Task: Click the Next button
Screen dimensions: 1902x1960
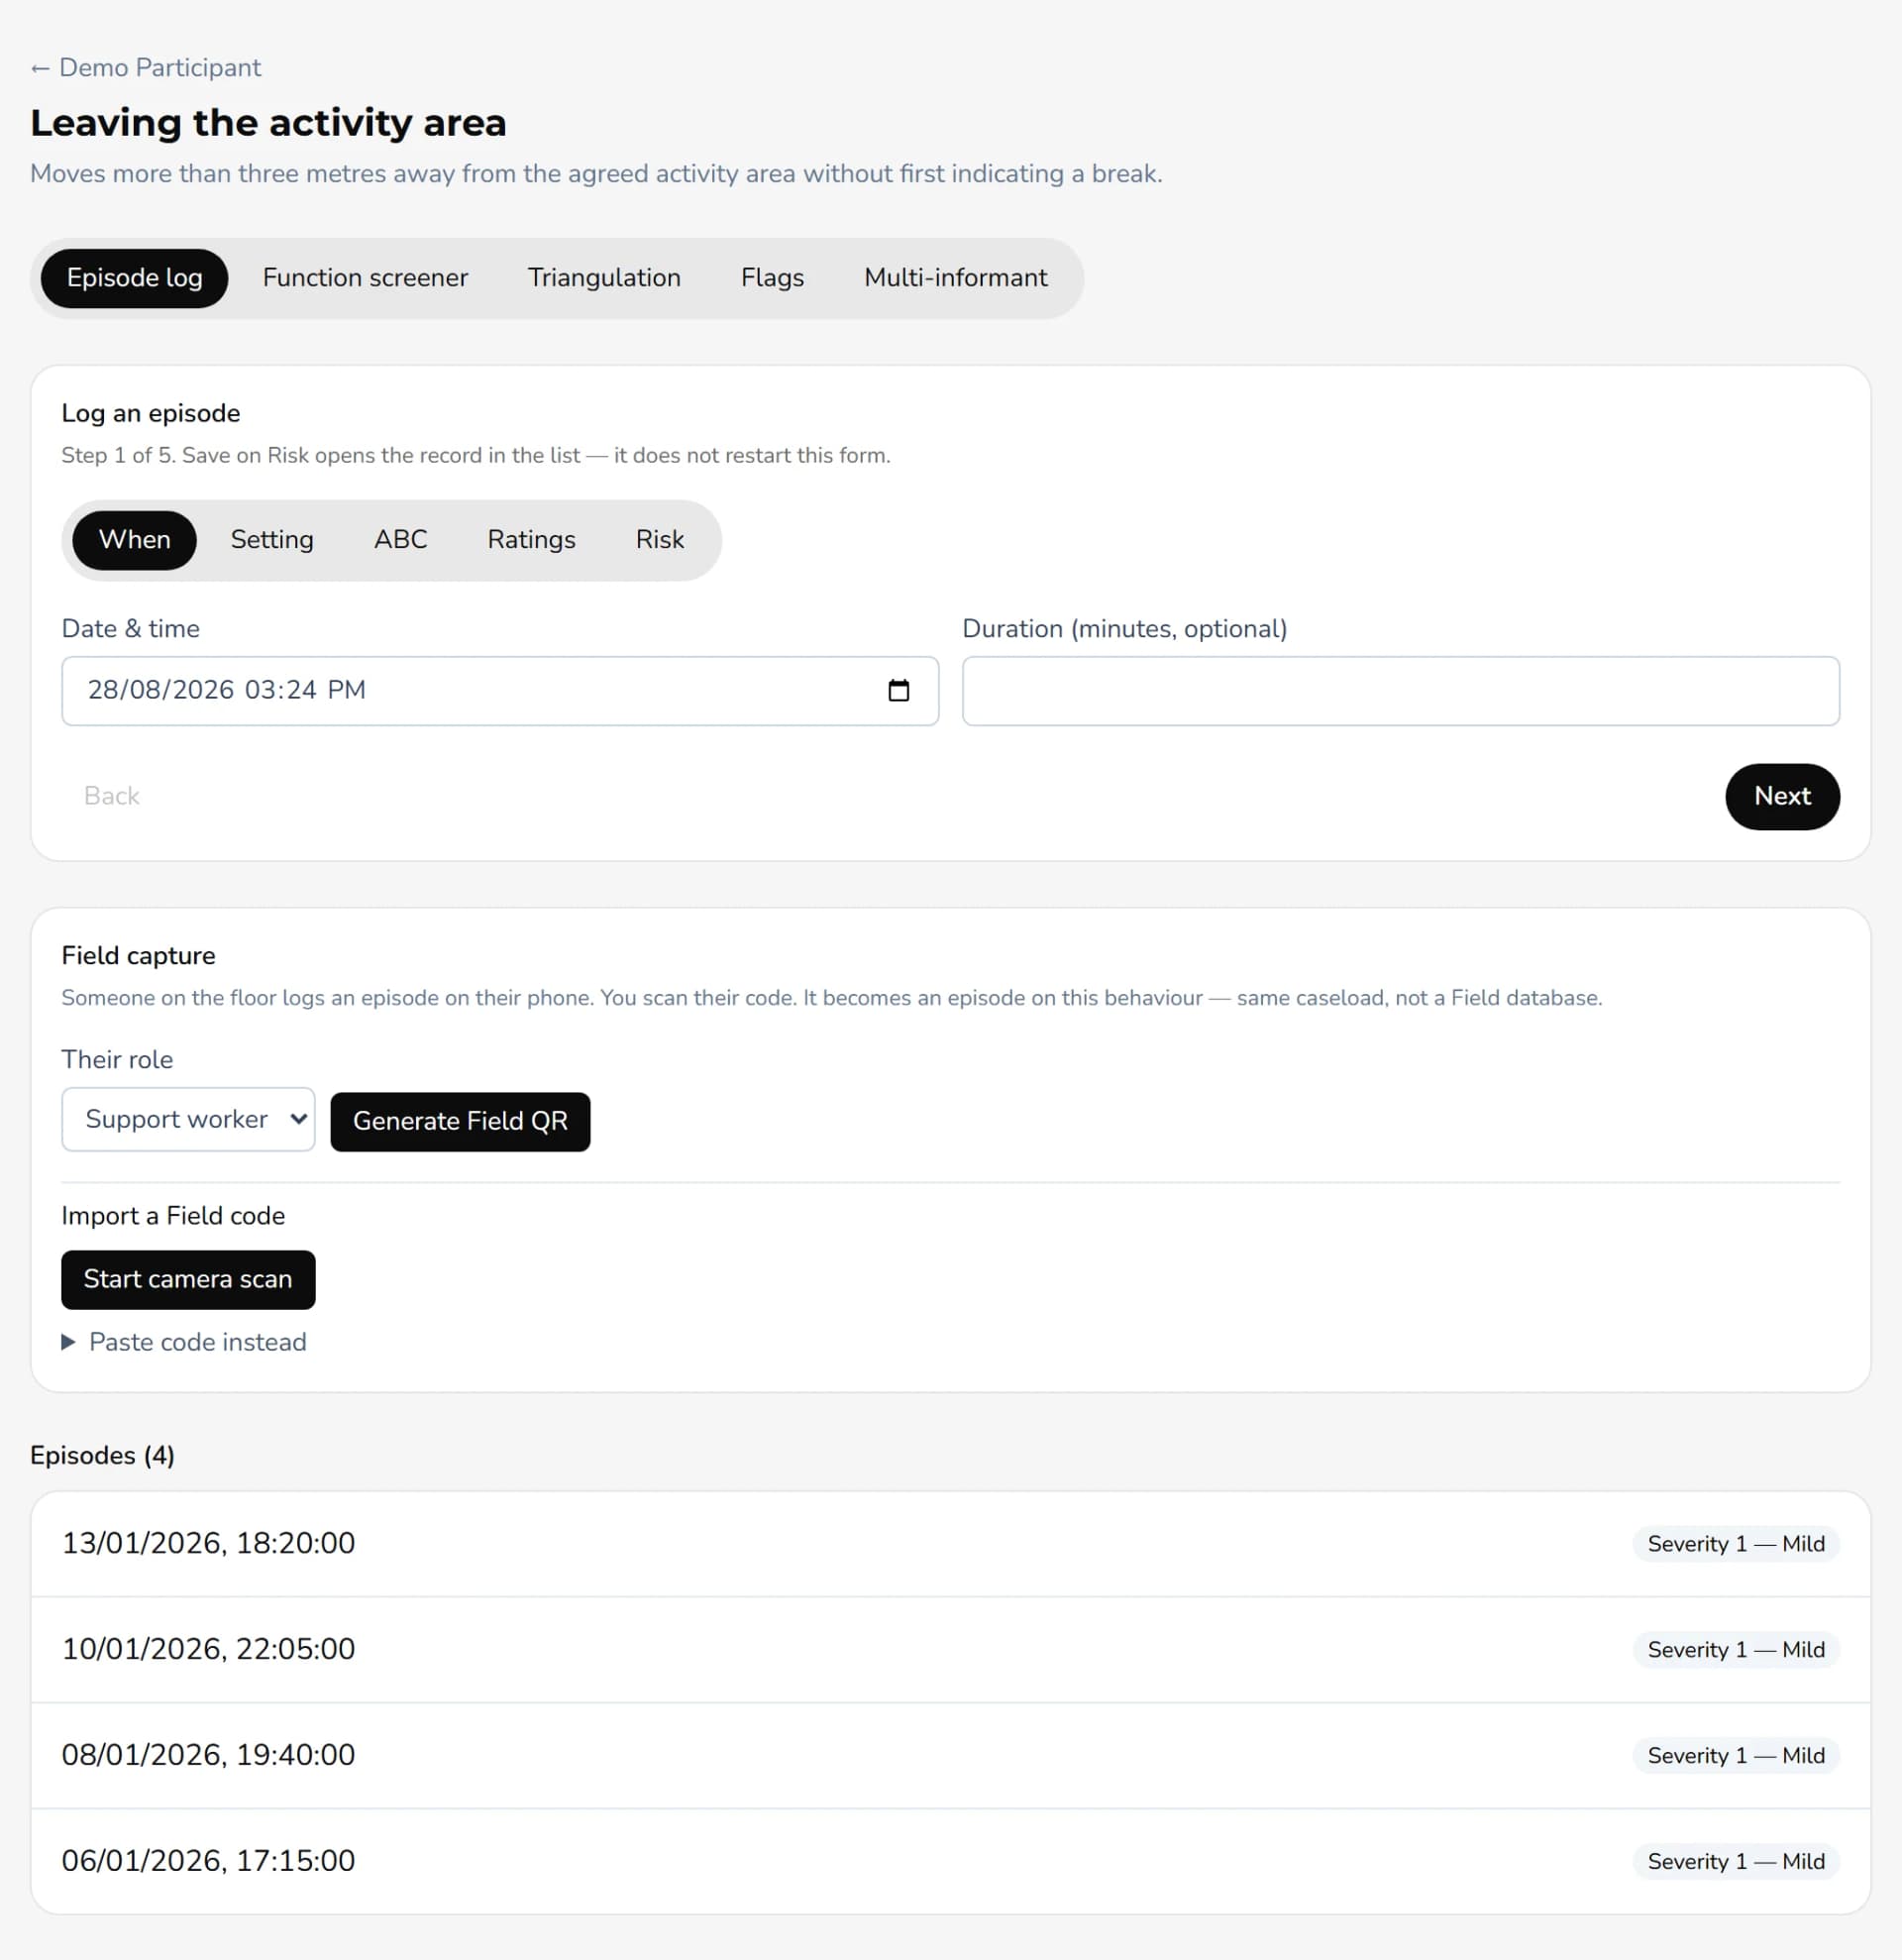Action: [x=1782, y=797]
